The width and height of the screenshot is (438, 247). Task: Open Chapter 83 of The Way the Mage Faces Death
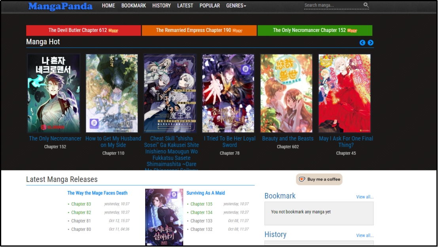coord(81,204)
